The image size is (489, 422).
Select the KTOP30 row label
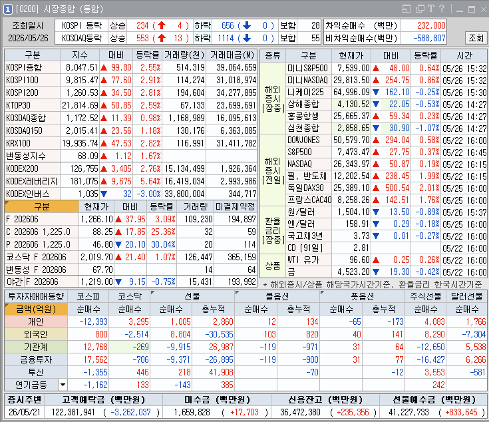click(x=32, y=105)
